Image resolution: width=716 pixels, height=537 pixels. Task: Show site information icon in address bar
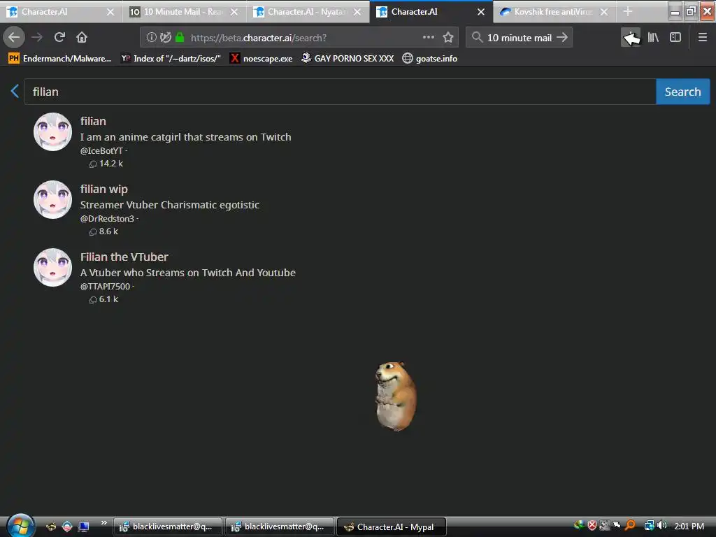coord(151,38)
